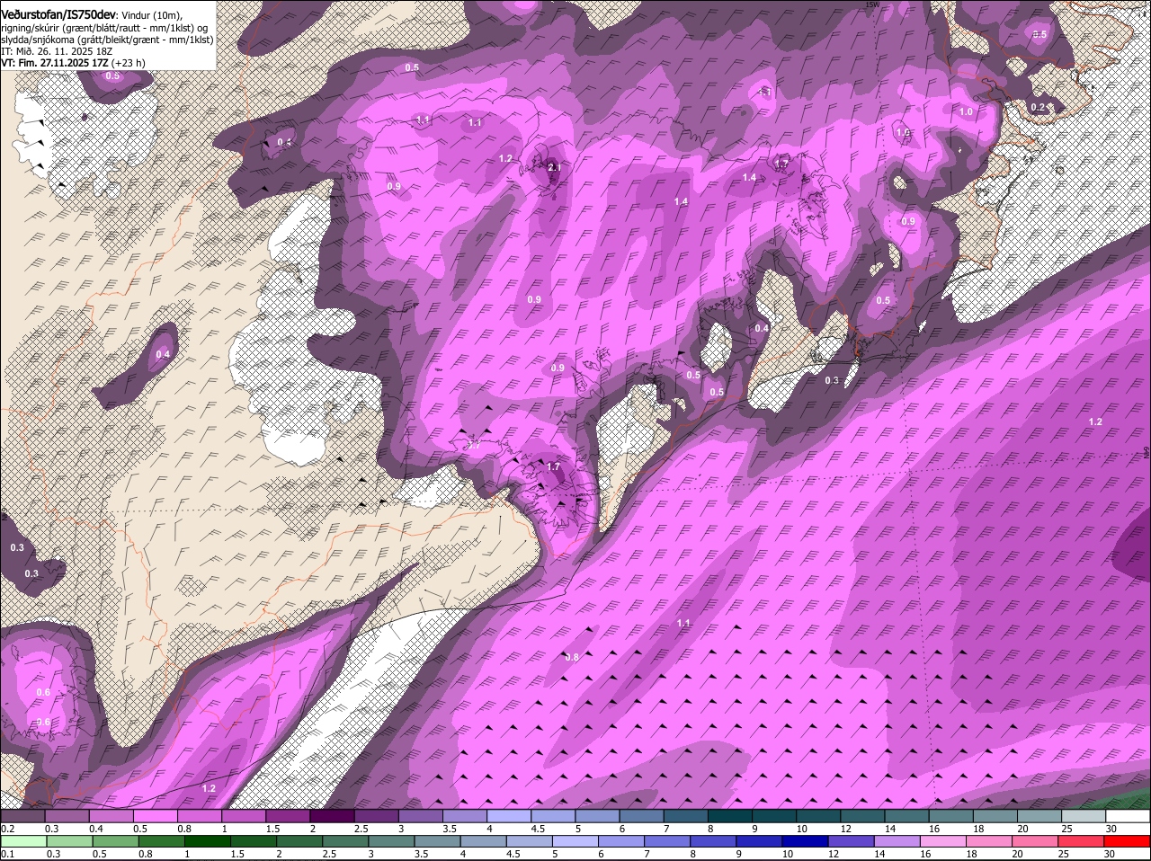
Task: Pick the upper legend swatch for 18–20
Action: [995, 816]
